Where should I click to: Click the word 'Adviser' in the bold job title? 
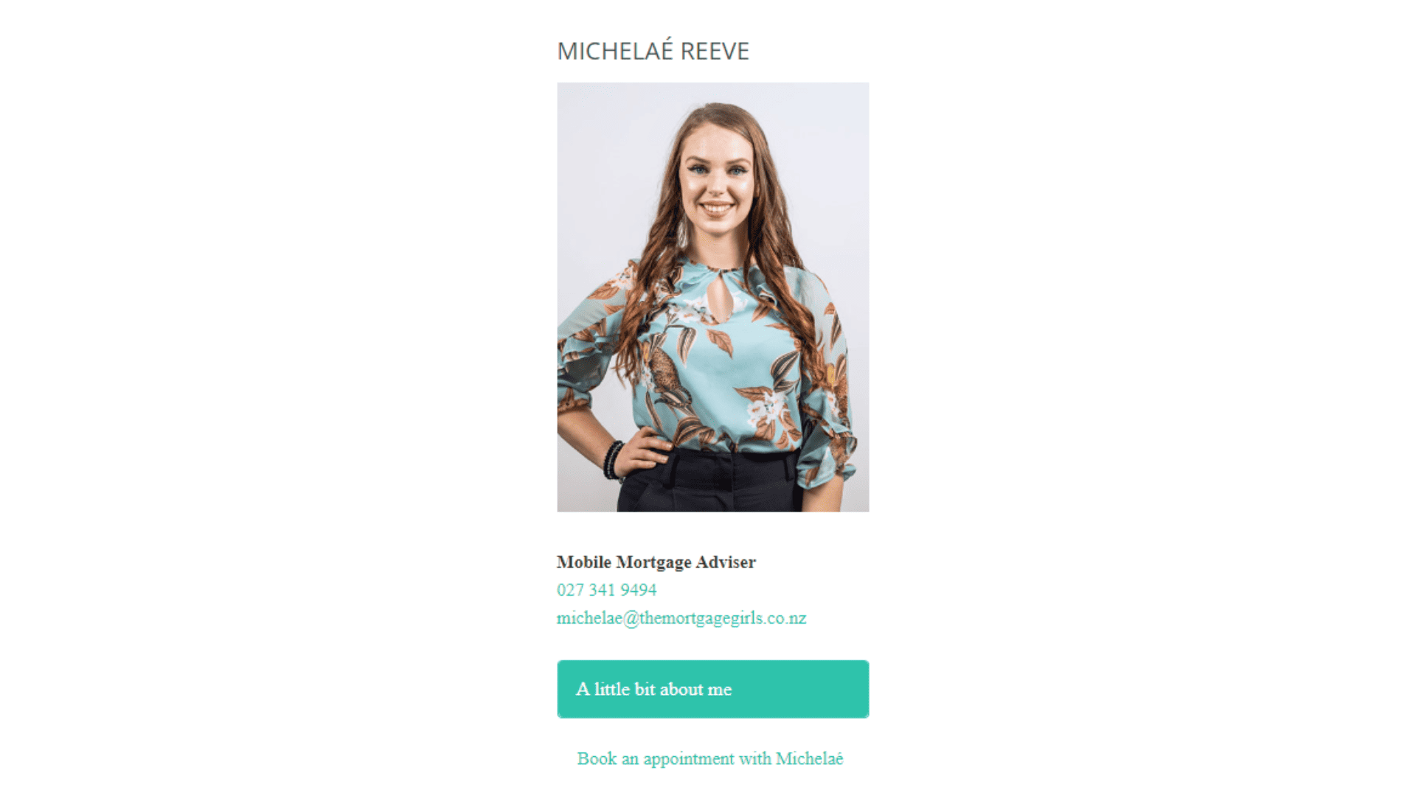[x=726, y=562]
